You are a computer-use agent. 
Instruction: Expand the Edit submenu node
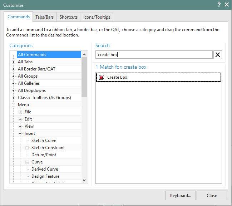click(20, 119)
